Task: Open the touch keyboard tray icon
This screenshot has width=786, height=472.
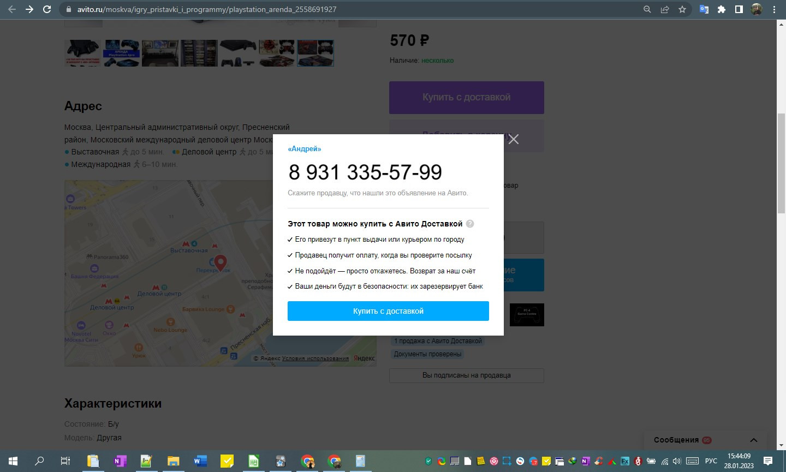Action: click(692, 461)
